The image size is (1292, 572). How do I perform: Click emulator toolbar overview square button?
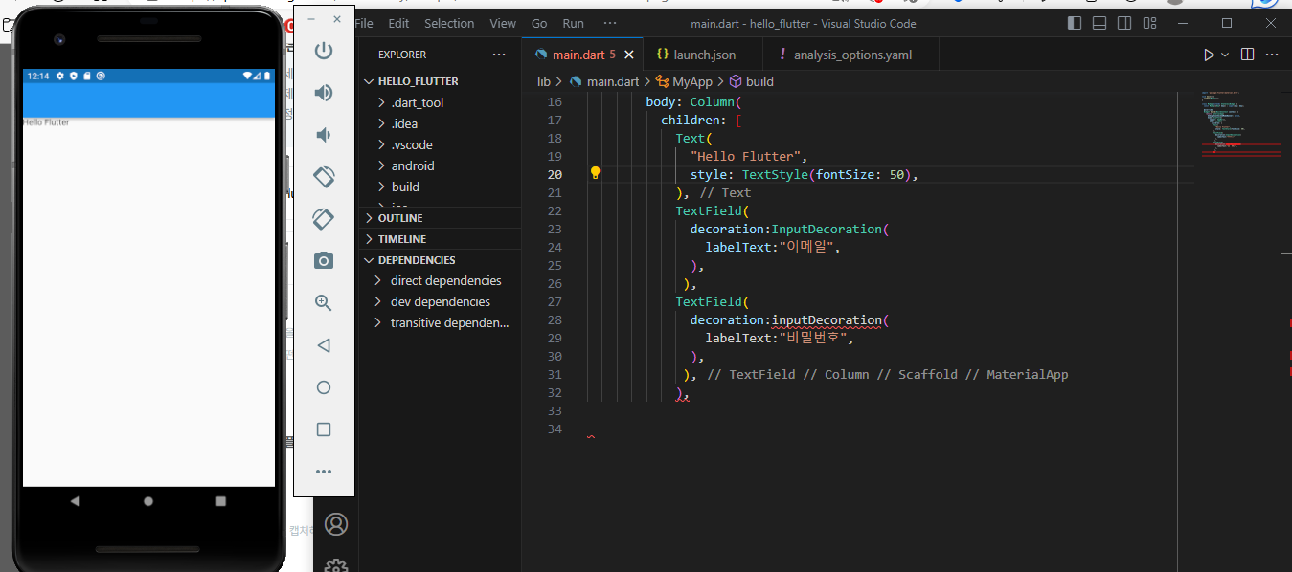[x=324, y=429]
